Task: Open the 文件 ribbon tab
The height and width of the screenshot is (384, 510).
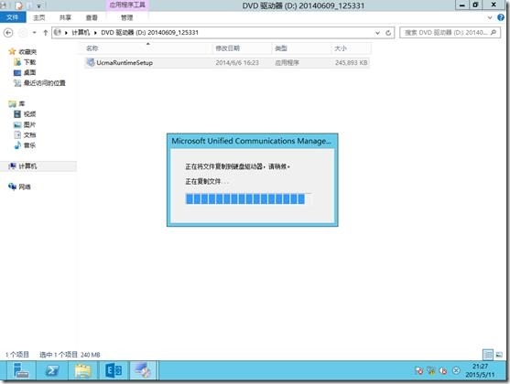Action: (13, 17)
